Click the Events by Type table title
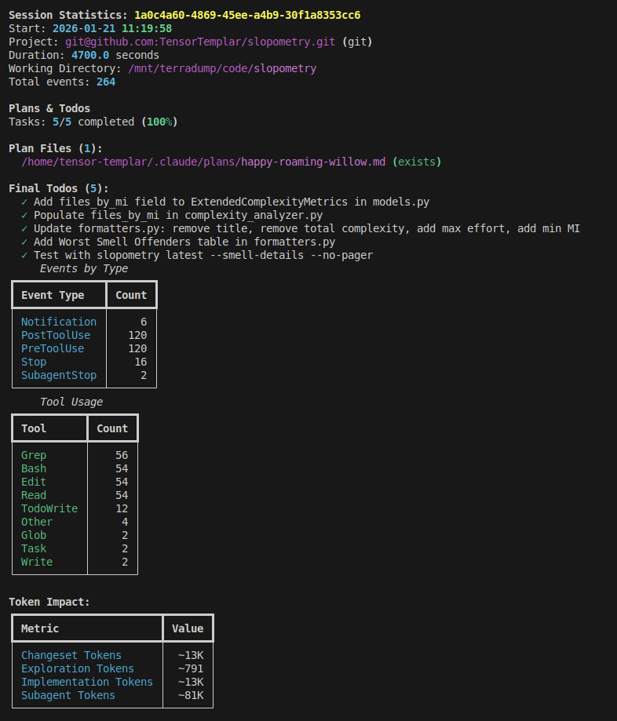This screenshot has height=721, width=617. pos(84,268)
